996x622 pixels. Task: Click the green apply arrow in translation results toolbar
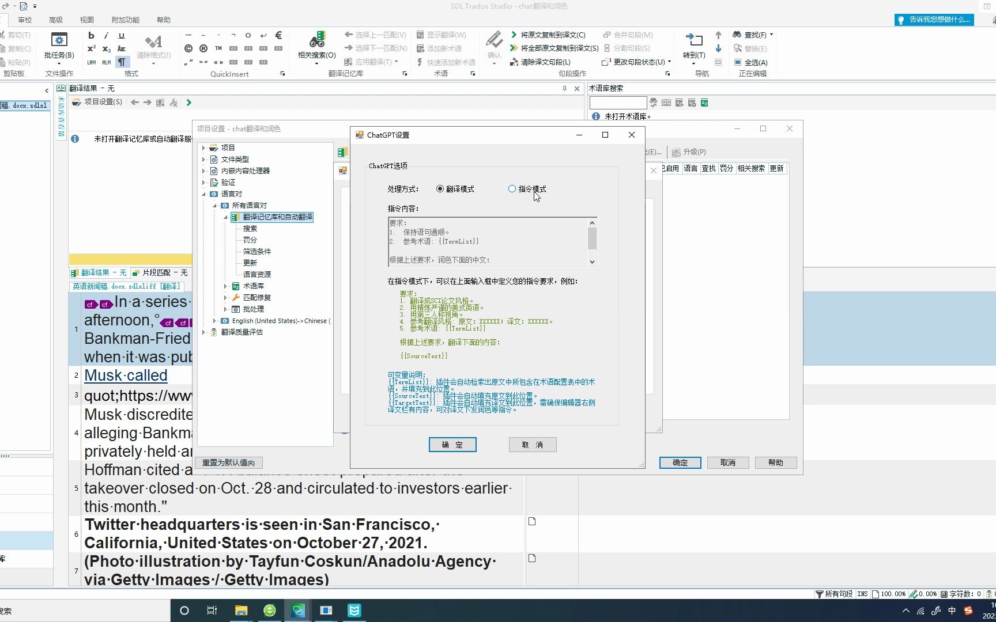tap(189, 103)
